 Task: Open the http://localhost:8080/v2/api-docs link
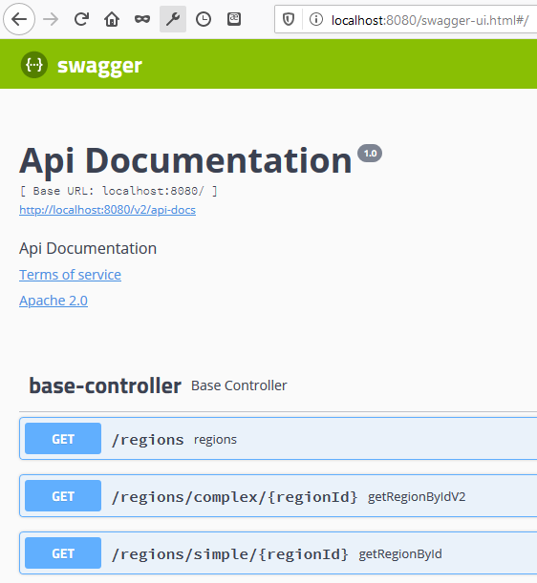(x=107, y=210)
